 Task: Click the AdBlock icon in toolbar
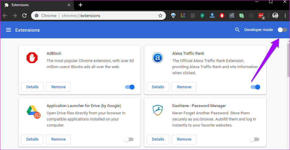[x=222, y=16]
